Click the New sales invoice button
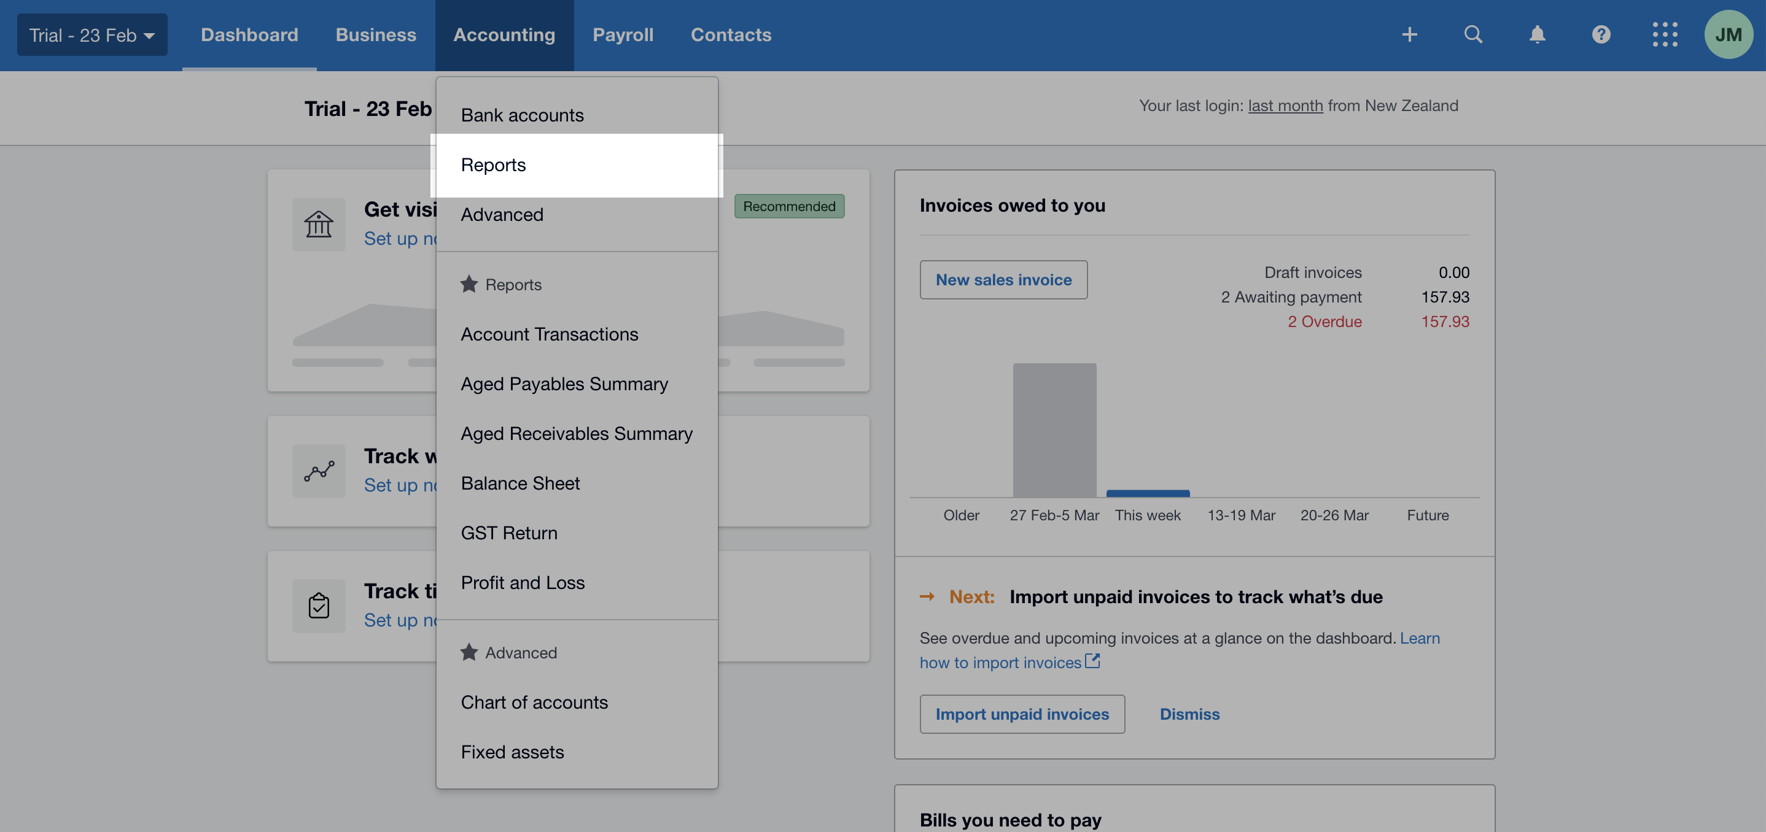 point(1003,280)
